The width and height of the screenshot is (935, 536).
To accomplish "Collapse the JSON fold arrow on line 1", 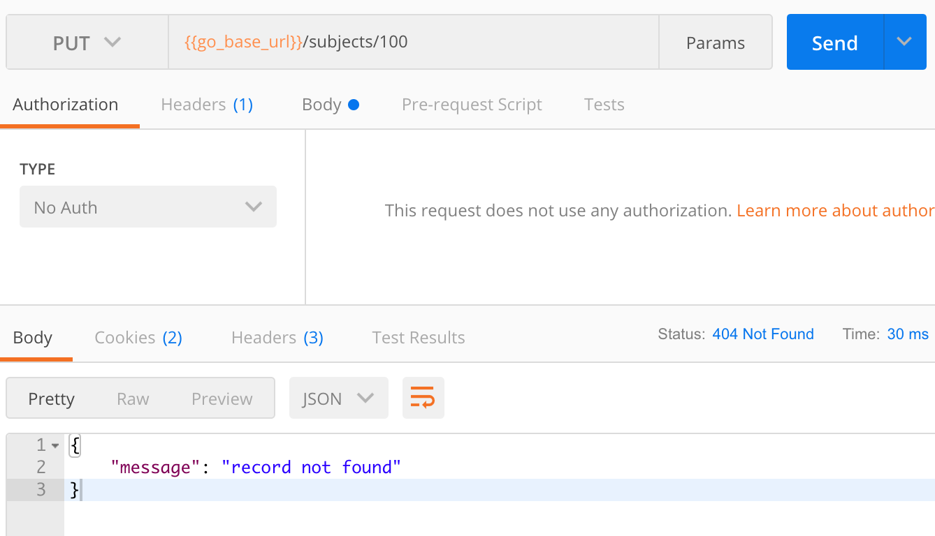I will [55, 445].
